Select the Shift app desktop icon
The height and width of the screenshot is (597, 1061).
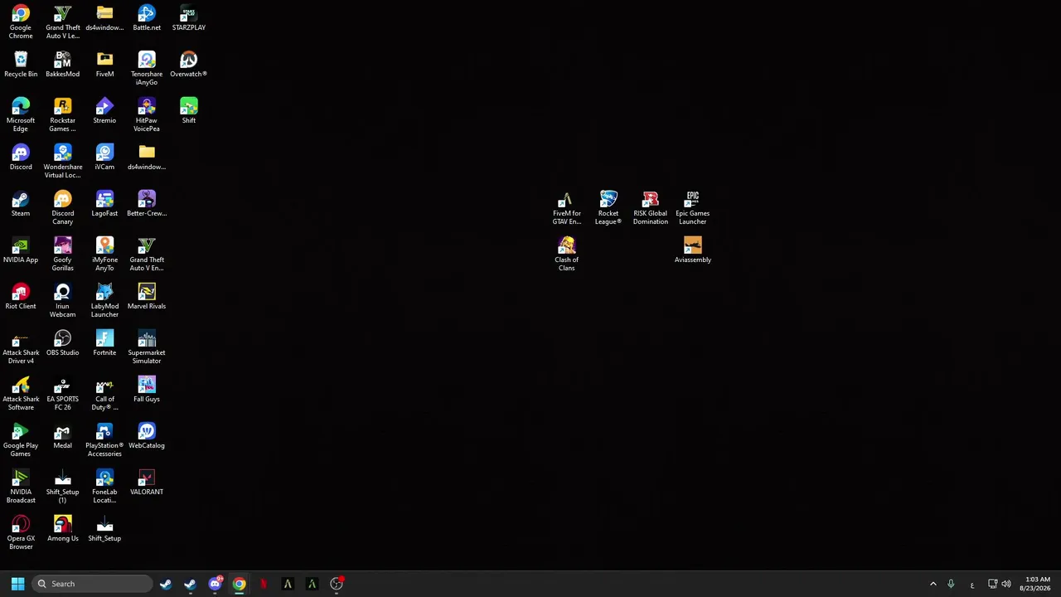189,111
